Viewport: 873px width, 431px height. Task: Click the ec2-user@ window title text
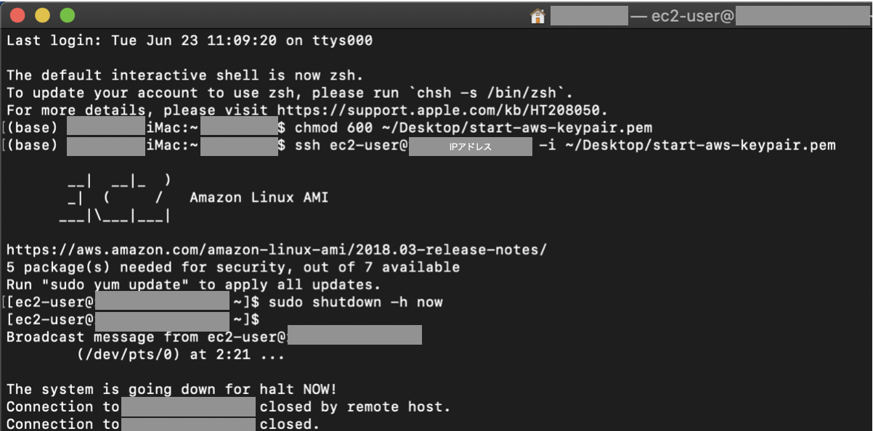click(x=682, y=16)
